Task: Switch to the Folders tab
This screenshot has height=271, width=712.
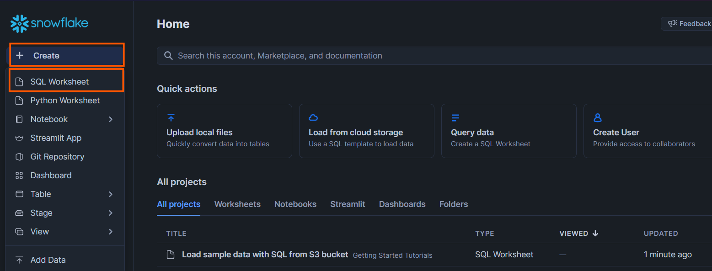Action: point(454,204)
